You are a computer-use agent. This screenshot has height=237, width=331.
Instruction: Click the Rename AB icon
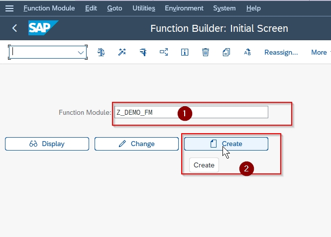tap(247, 52)
